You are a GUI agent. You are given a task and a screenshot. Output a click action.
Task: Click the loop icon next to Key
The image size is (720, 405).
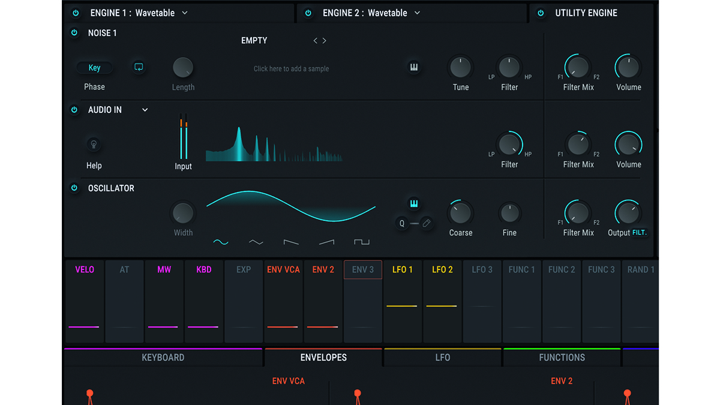coord(139,67)
